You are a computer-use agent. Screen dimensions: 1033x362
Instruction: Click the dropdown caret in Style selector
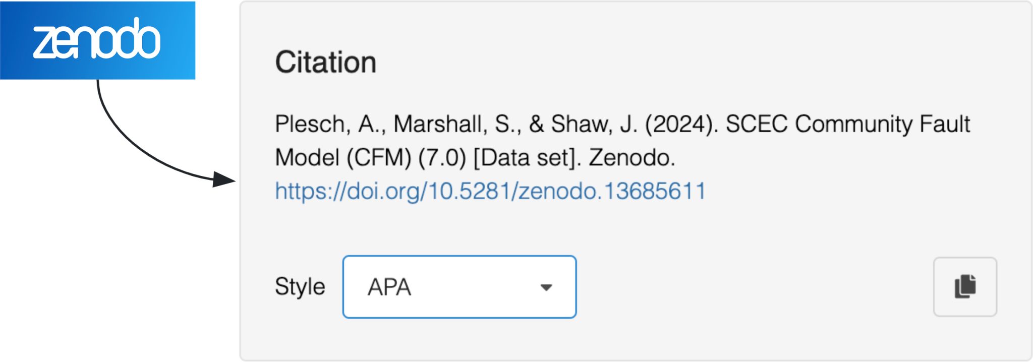tap(546, 287)
